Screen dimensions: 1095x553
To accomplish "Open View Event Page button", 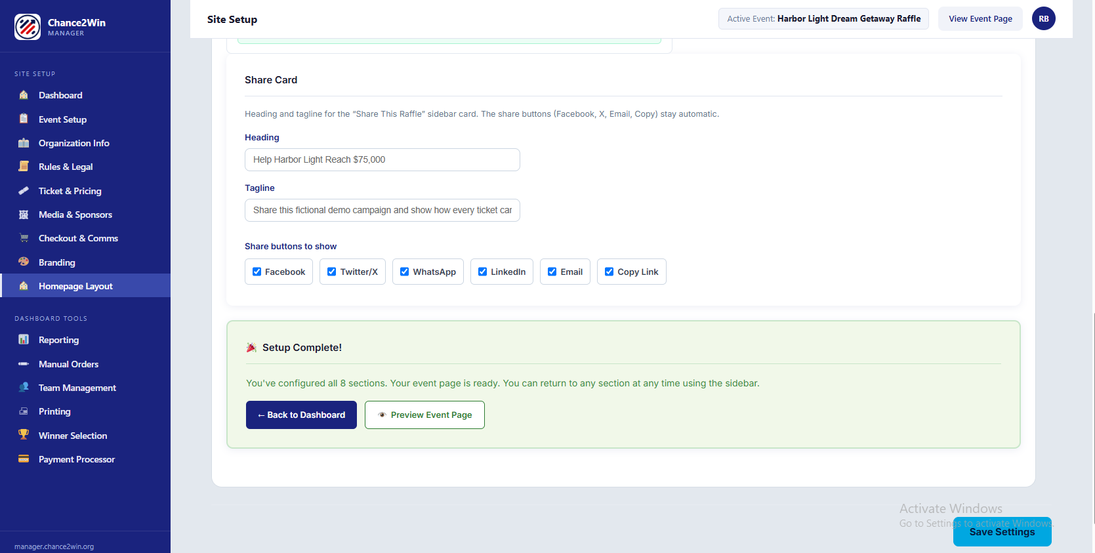I will (980, 18).
